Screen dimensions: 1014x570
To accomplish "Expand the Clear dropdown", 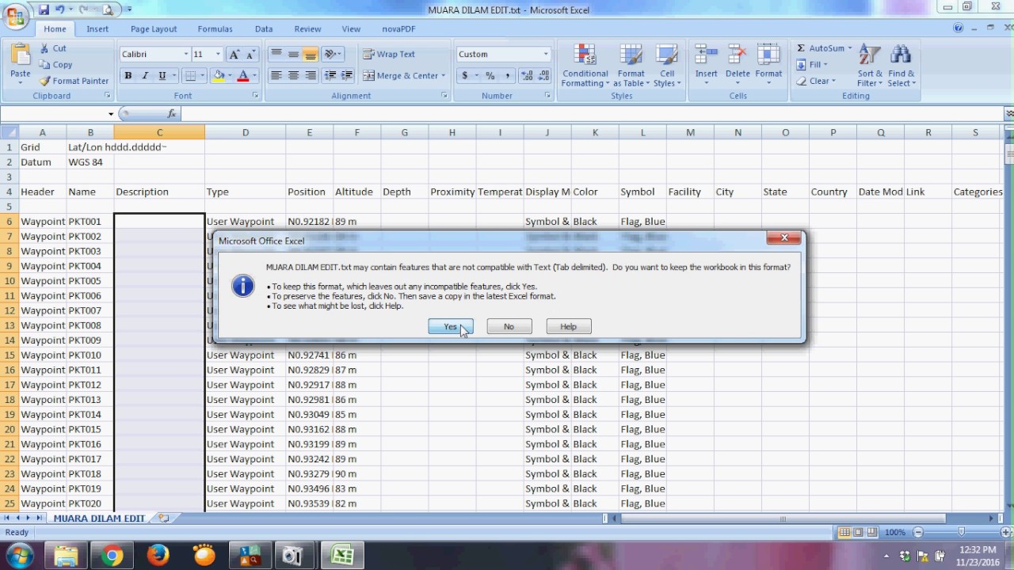I will pos(833,81).
